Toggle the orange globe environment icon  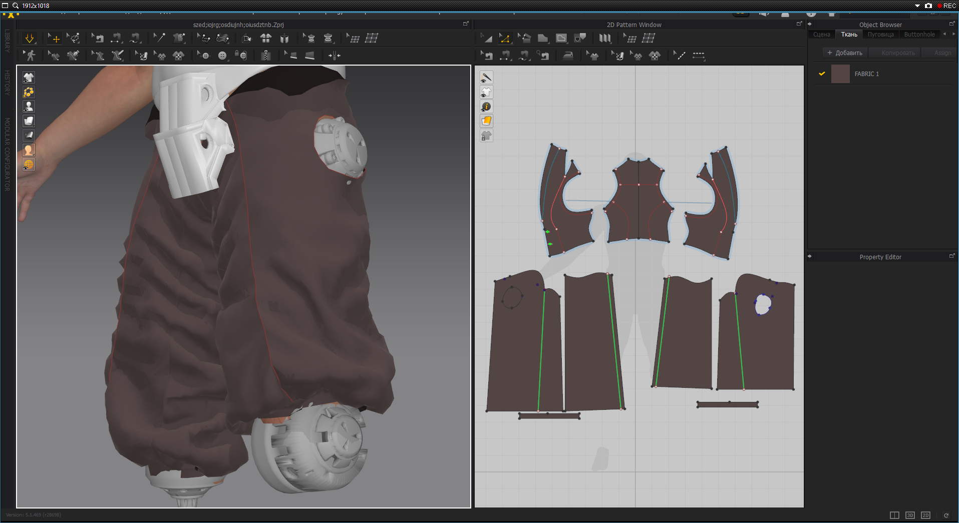[x=29, y=164]
